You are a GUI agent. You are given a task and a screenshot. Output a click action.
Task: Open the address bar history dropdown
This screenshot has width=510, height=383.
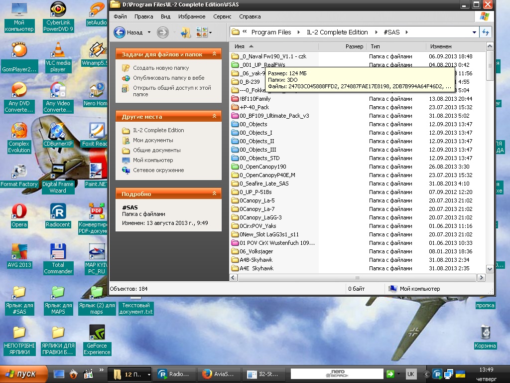click(474, 32)
